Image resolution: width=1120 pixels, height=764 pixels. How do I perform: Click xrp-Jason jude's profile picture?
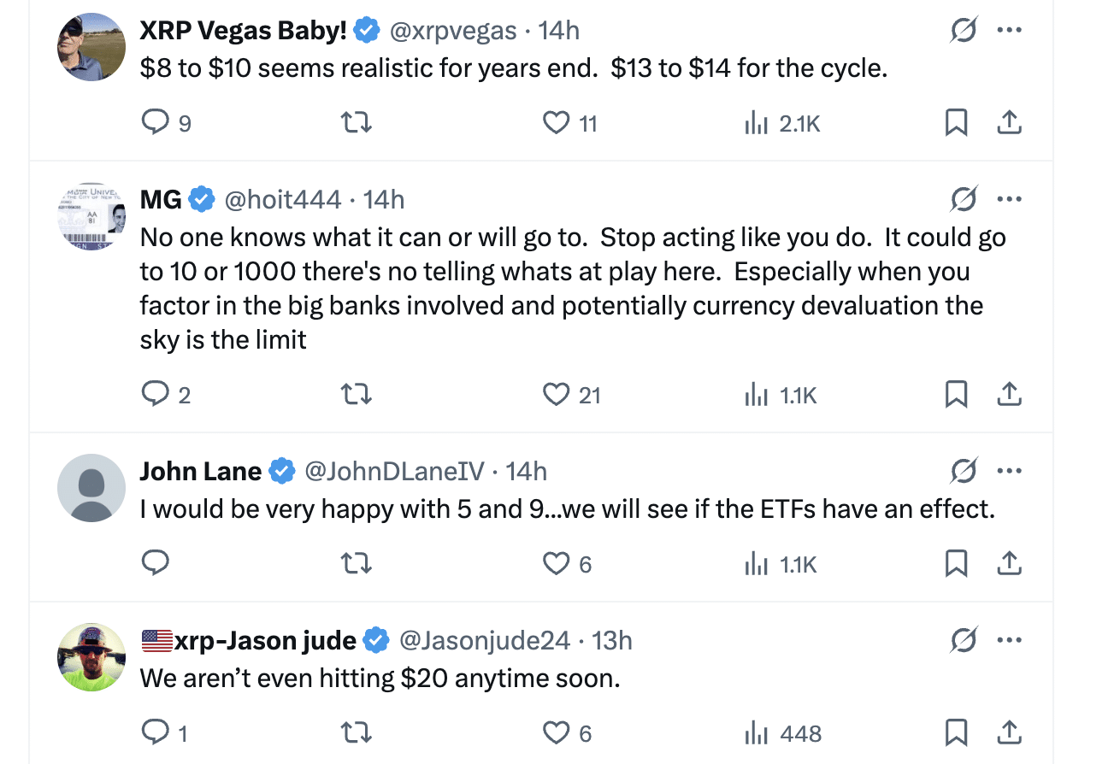pyautogui.click(x=91, y=656)
